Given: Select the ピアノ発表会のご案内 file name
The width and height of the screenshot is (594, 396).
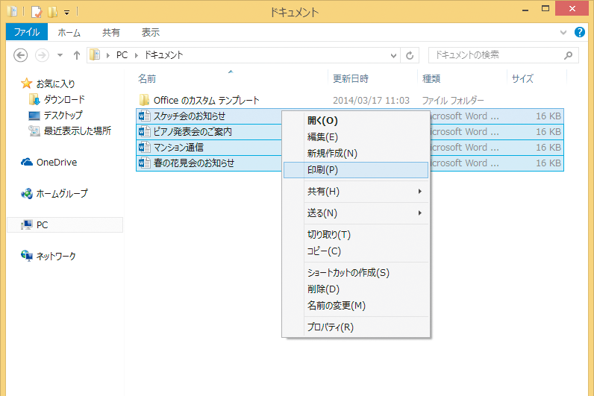Looking at the screenshot, I should (x=193, y=132).
